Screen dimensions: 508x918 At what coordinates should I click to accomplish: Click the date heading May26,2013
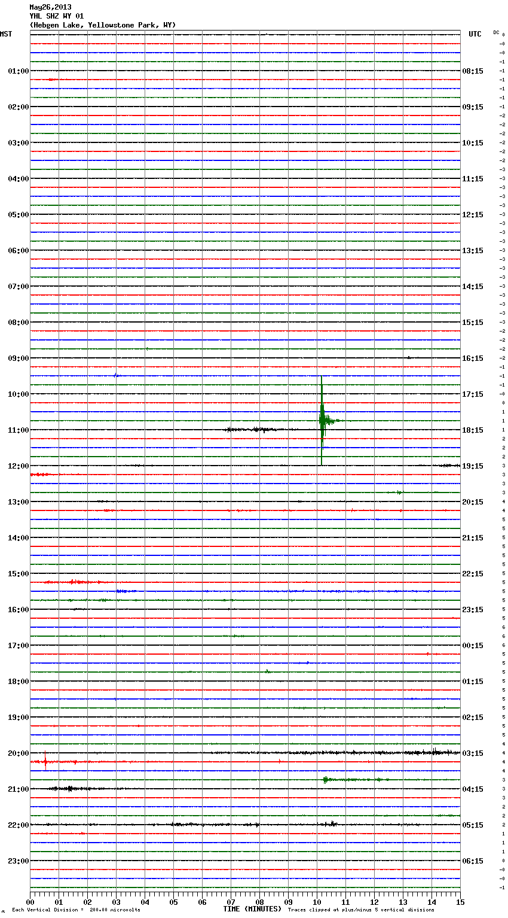coord(50,7)
